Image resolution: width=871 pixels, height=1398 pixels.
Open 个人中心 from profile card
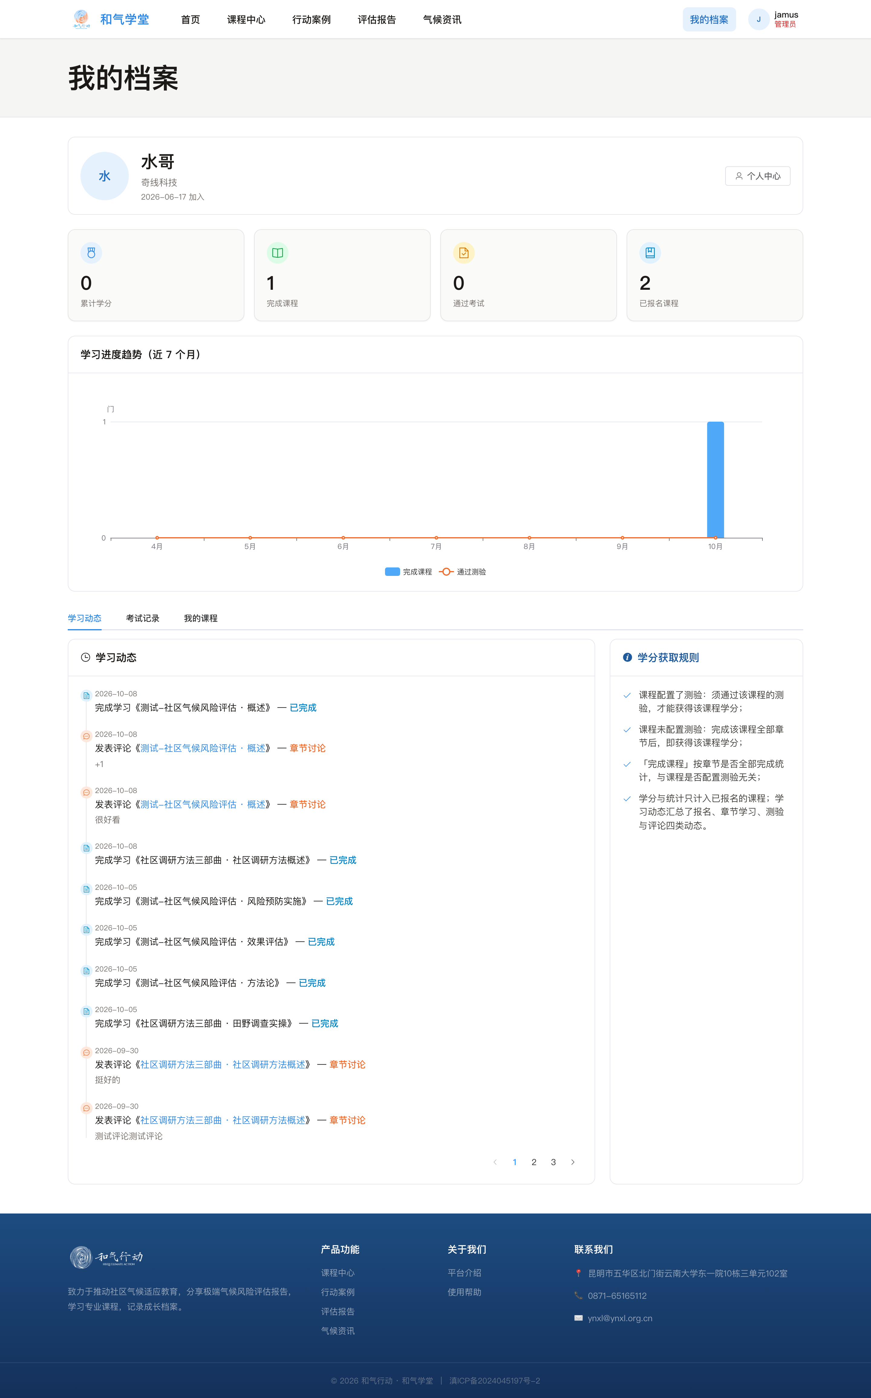pos(758,176)
